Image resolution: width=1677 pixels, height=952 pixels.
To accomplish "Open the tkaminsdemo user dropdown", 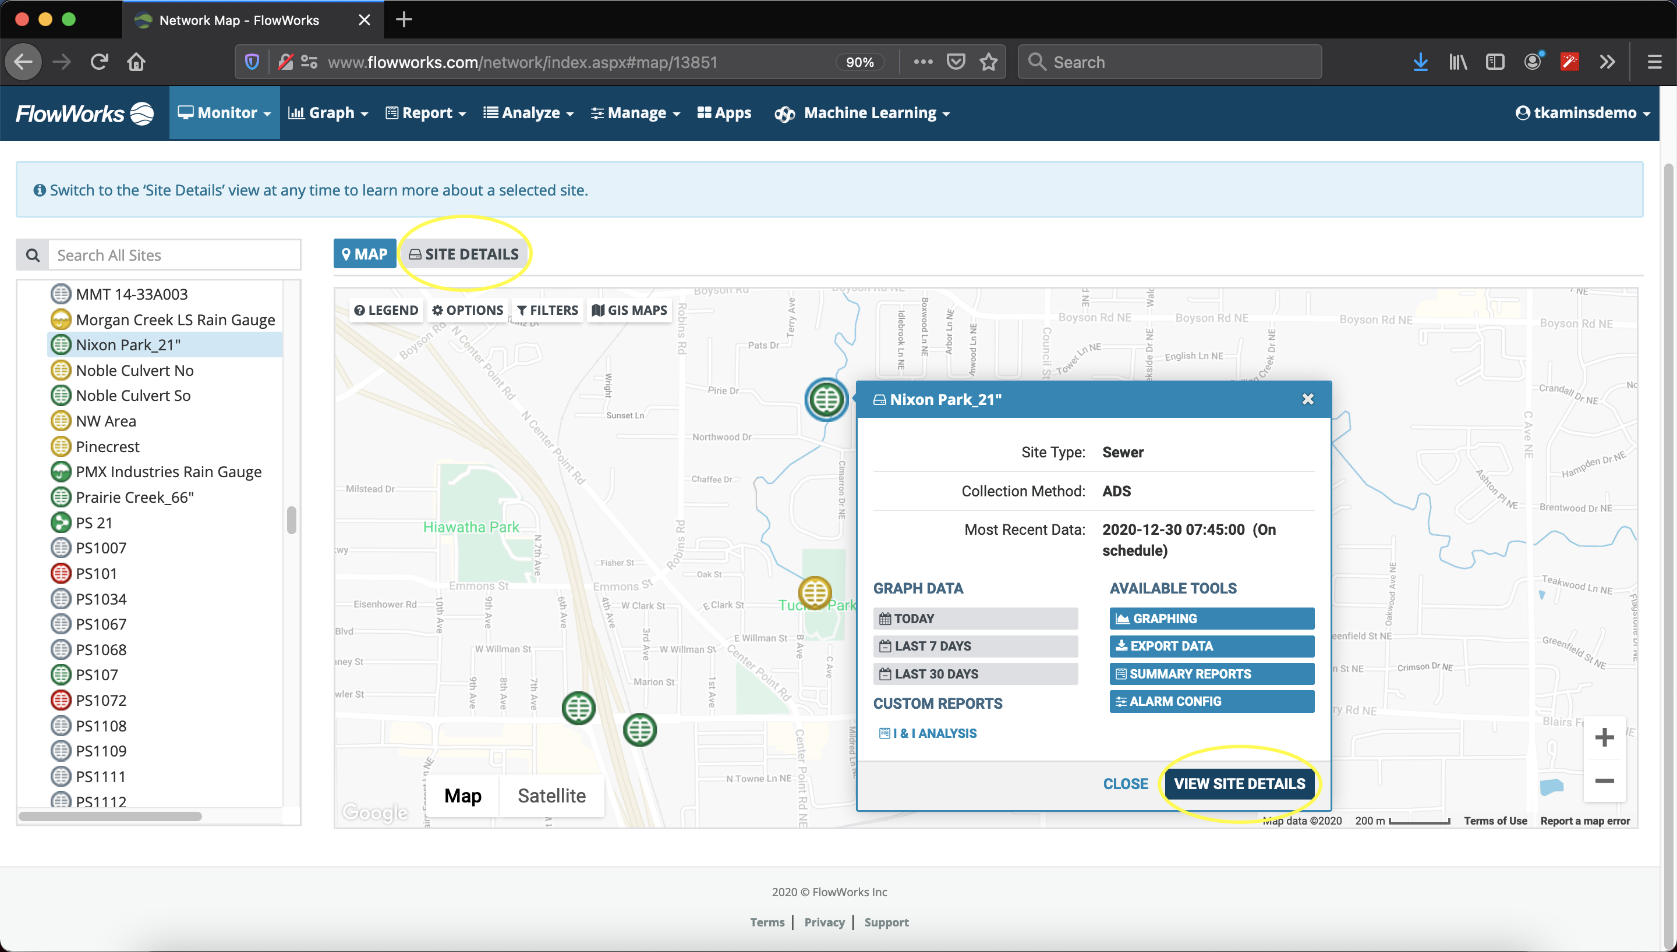I will pyautogui.click(x=1582, y=113).
